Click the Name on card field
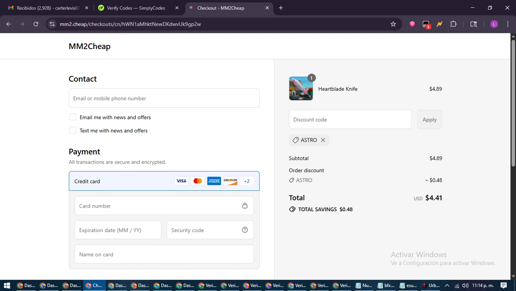Viewport: 516px width, 291px height. point(164,254)
